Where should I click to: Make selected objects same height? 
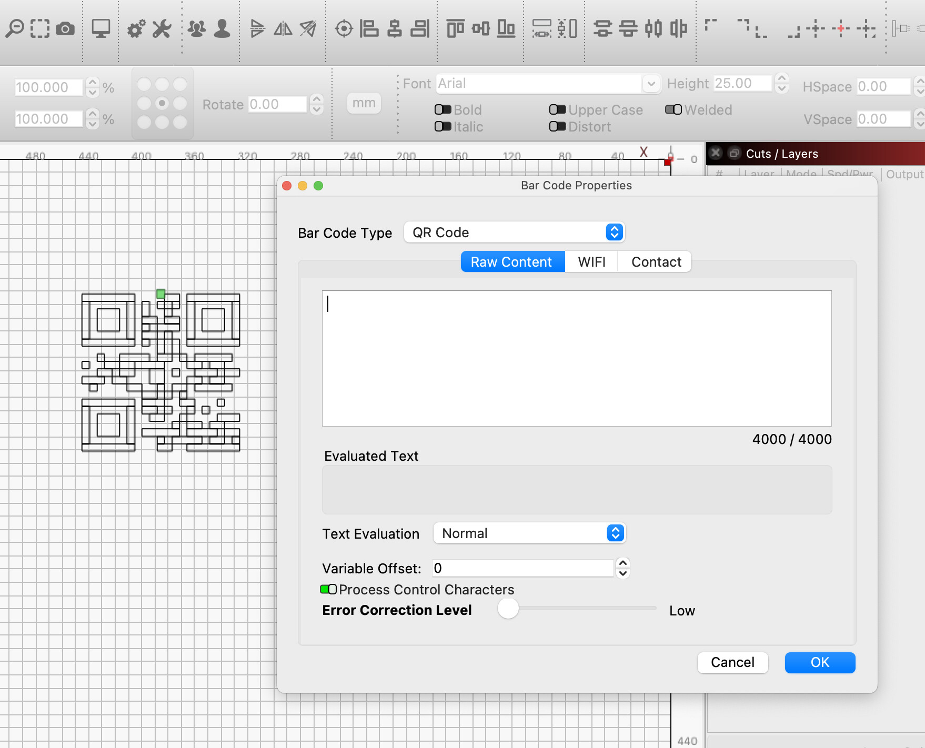click(567, 28)
